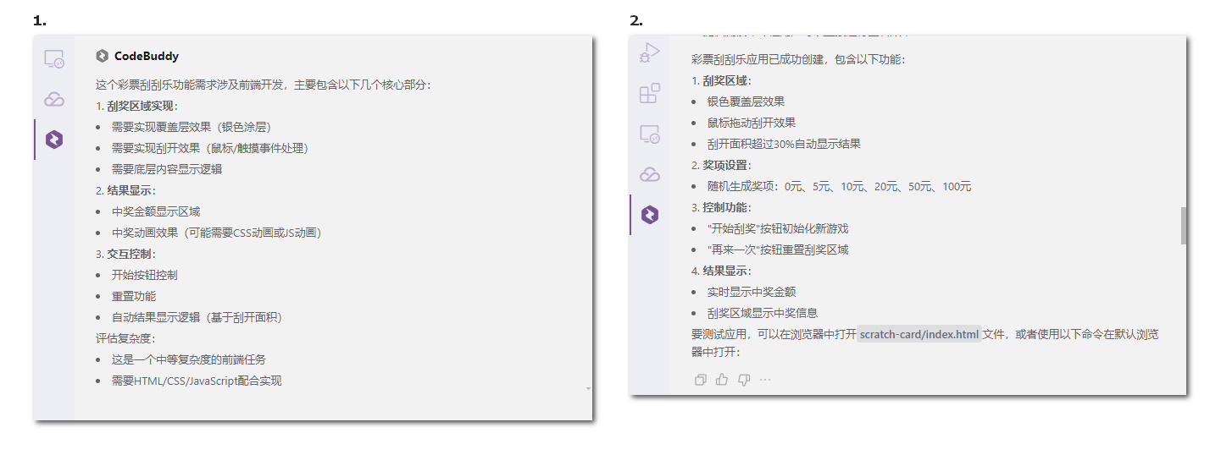Open more actions ellipsis below response

pyautogui.click(x=765, y=380)
